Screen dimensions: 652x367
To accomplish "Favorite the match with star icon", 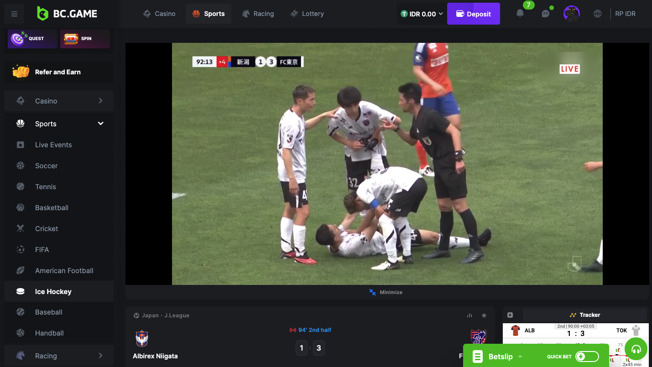I will pos(484,315).
